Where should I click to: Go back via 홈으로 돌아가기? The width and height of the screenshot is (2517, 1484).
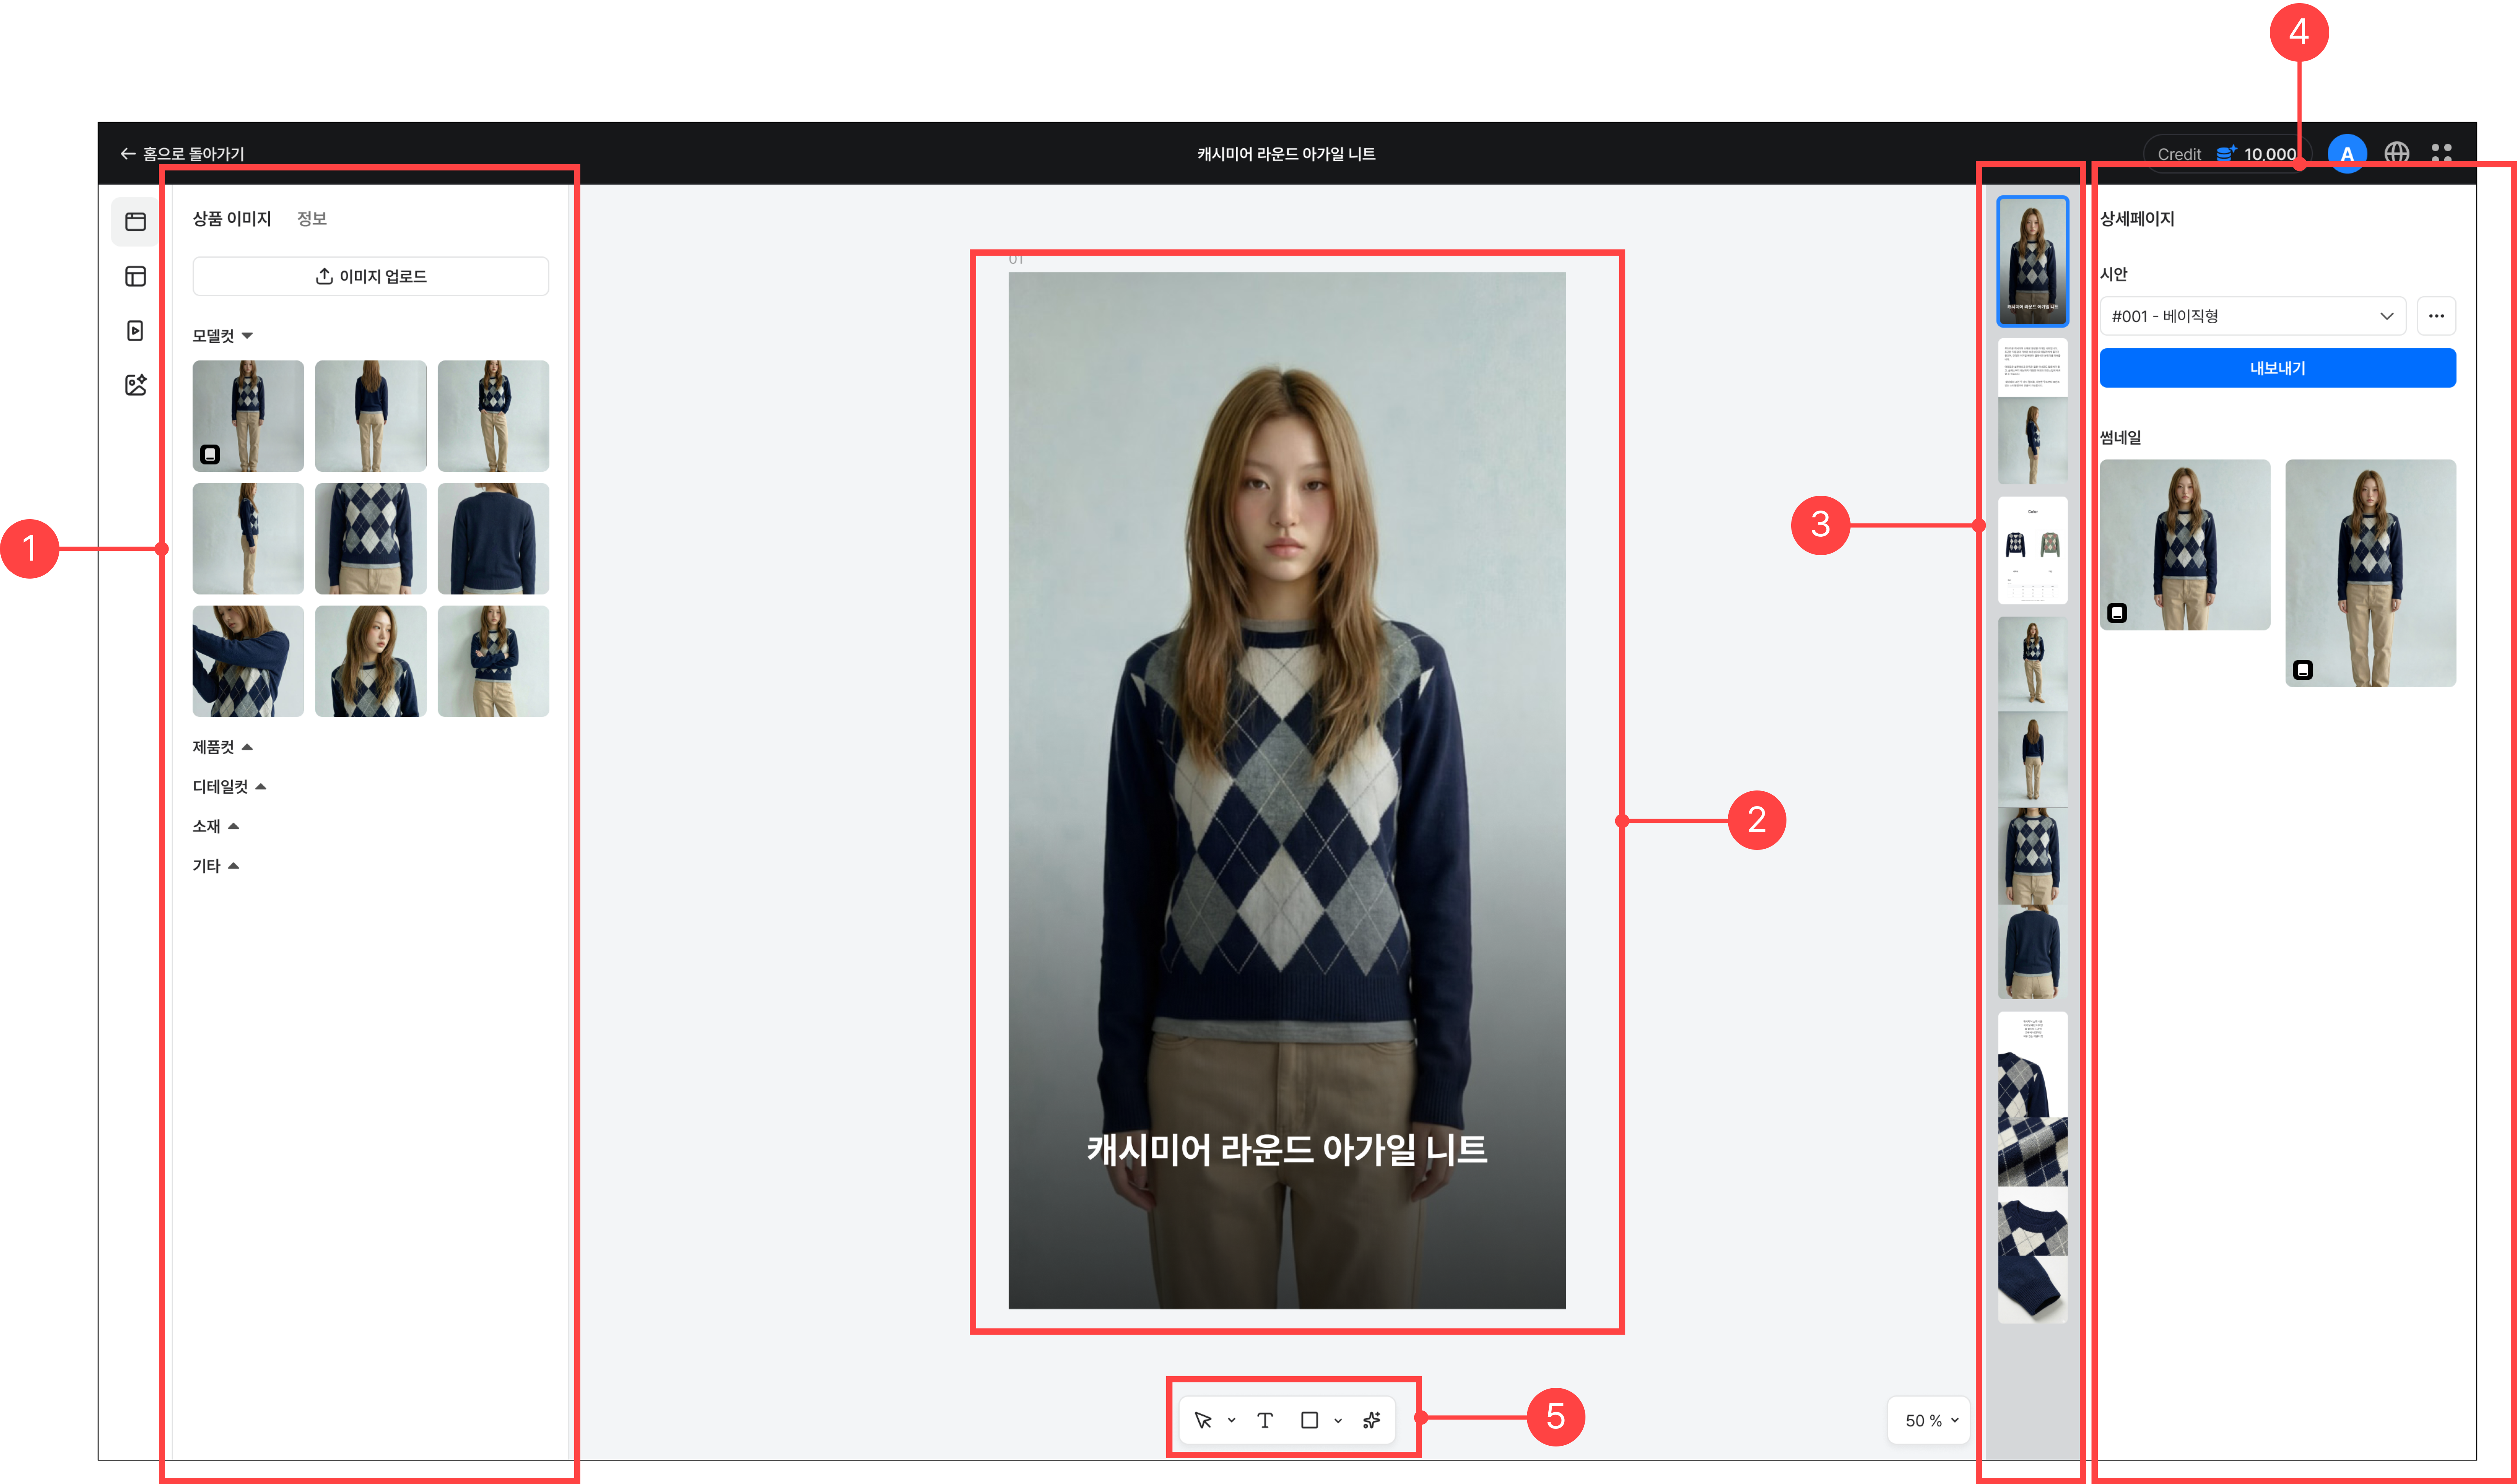pos(182,154)
